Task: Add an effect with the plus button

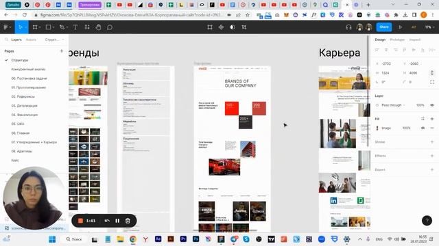Action: [432, 156]
